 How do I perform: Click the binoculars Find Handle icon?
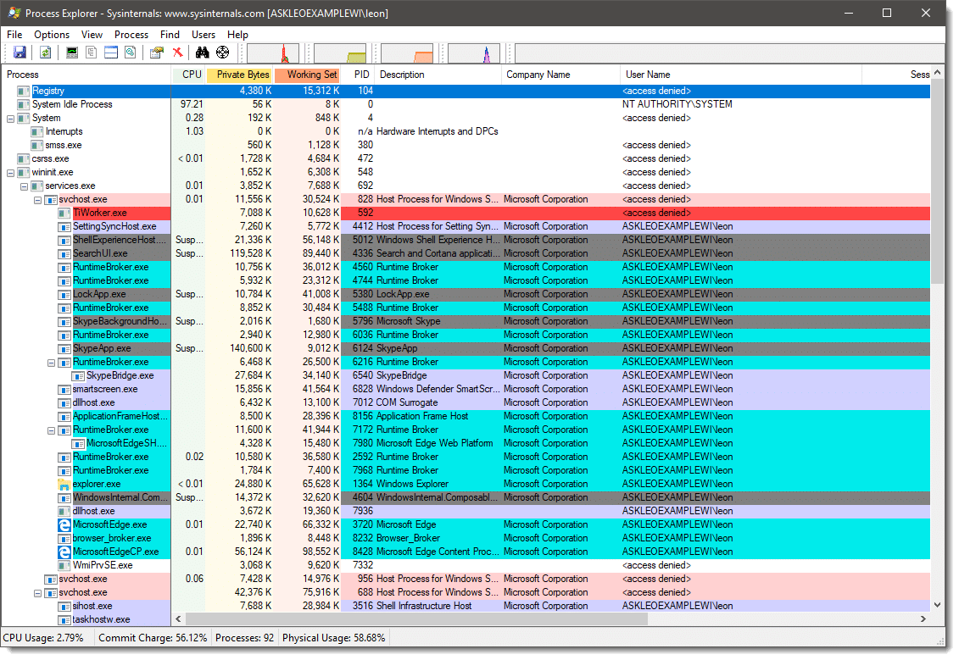point(202,53)
